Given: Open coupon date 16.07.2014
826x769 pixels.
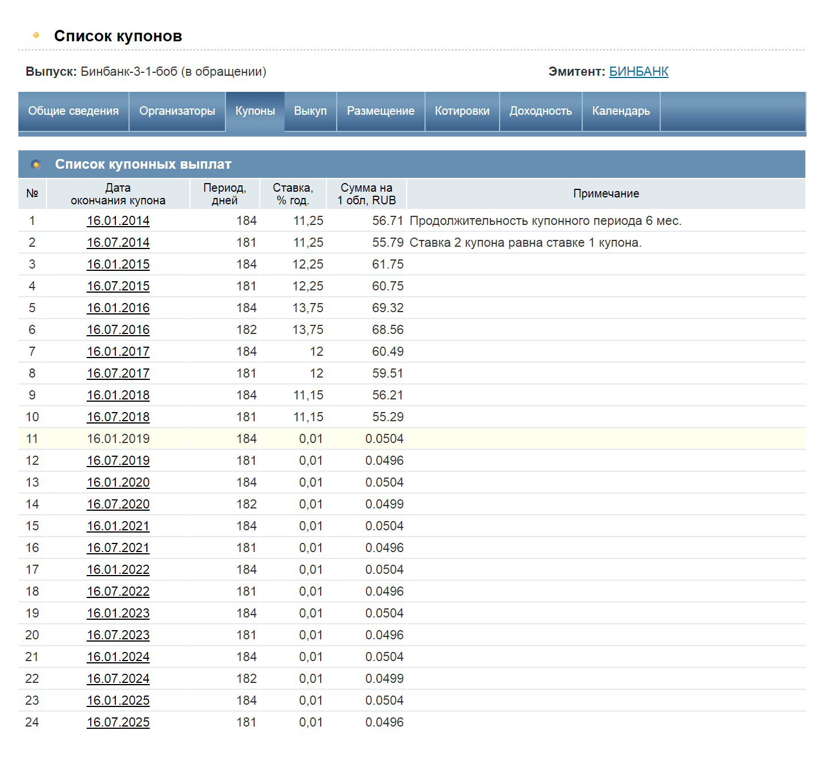Looking at the screenshot, I should [x=118, y=243].
